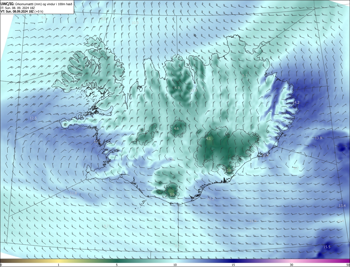This screenshot has height=267, width=350.
Task: Click the '5' tick on the color scale
Action: point(117,265)
